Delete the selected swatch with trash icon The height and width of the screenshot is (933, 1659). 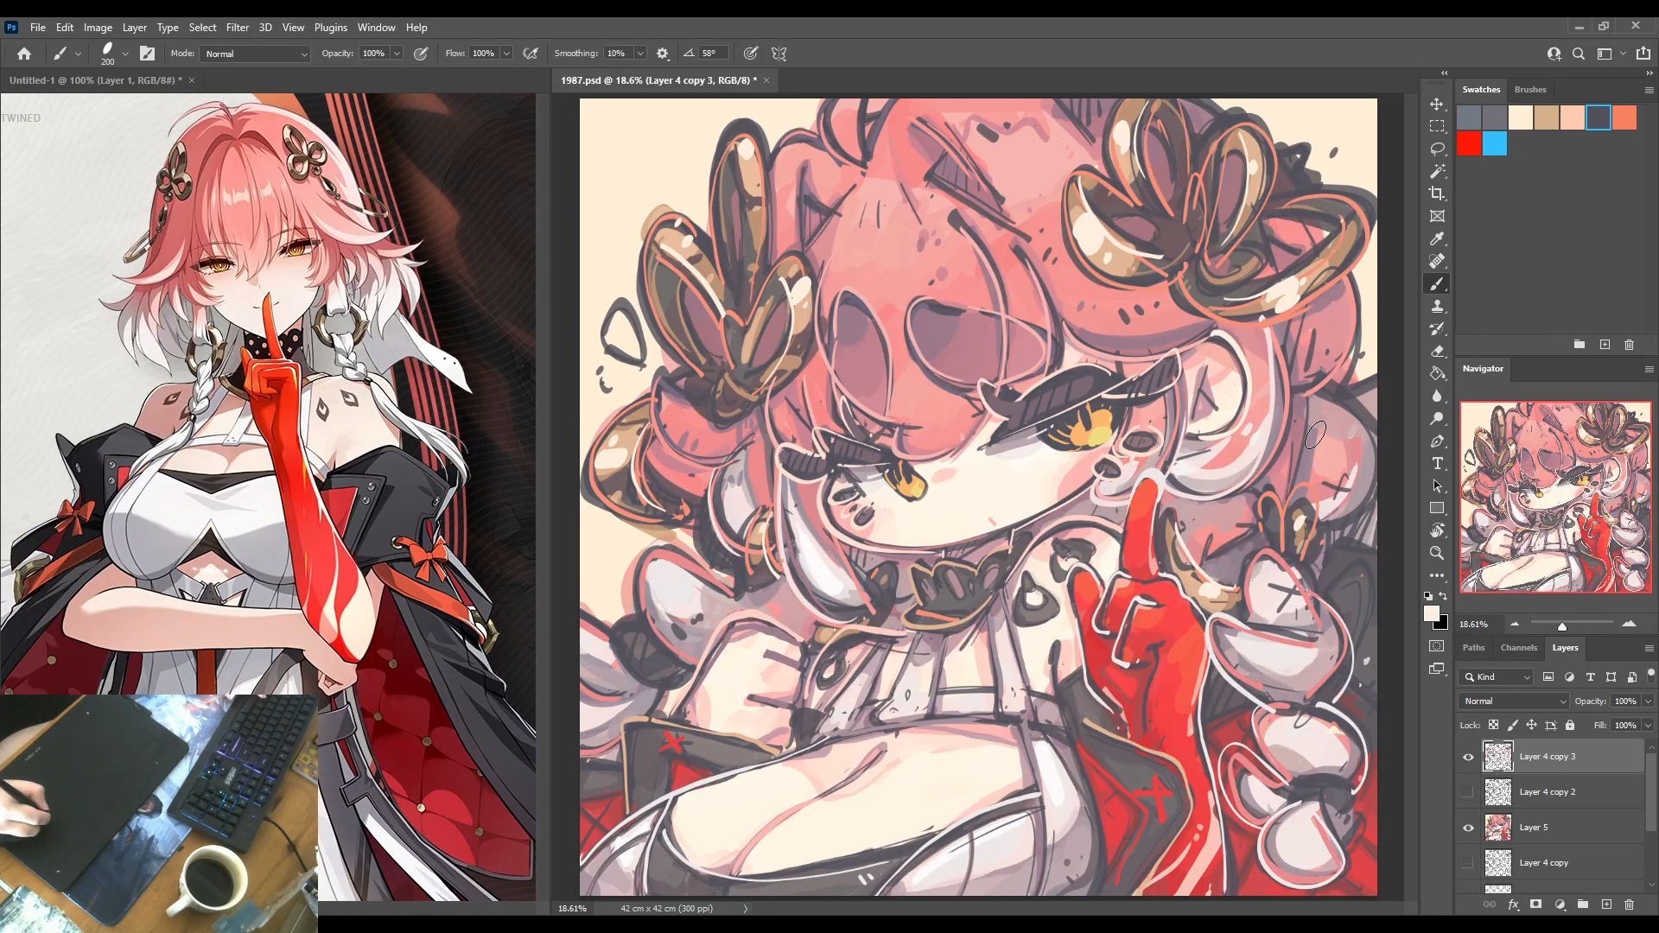(1630, 345)
